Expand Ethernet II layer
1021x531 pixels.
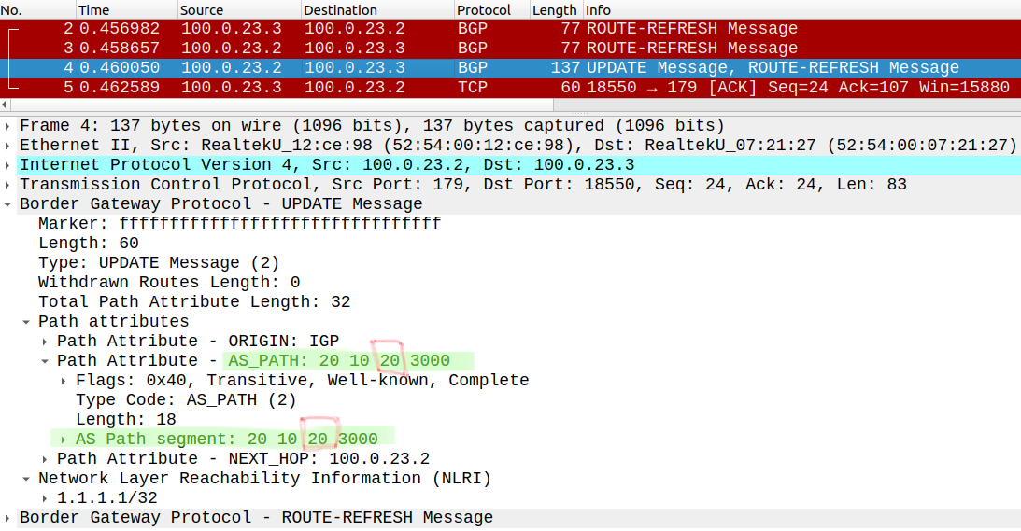(7, 145)
